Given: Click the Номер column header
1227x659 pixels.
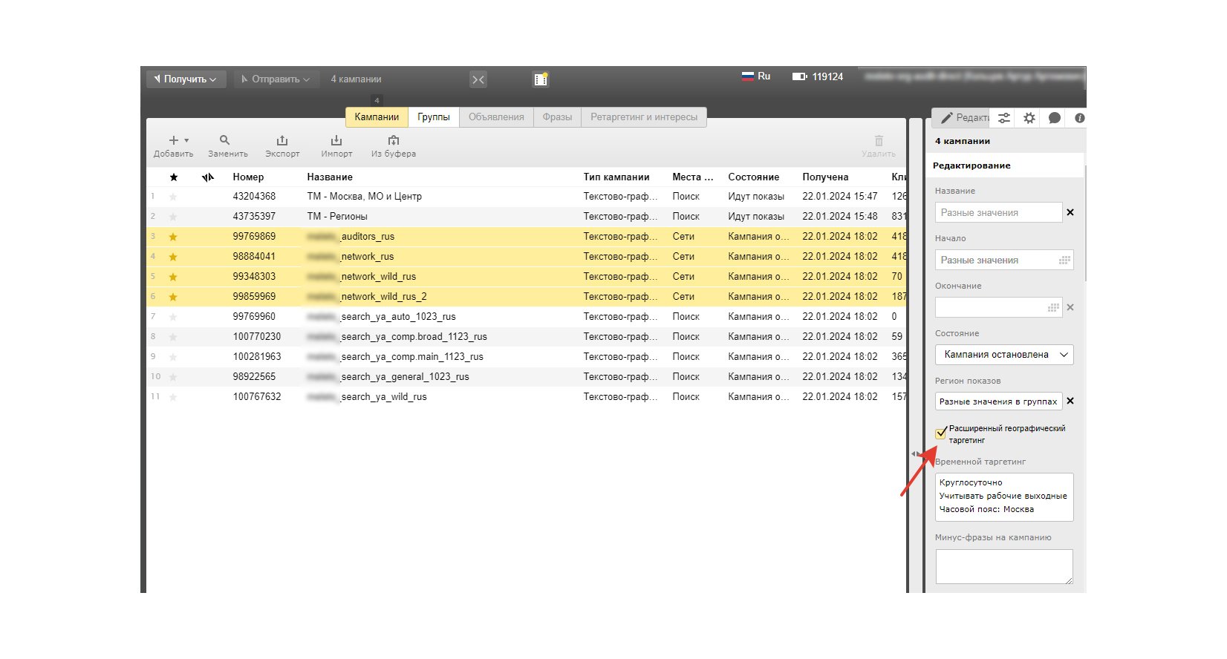Looking at the screenshot, I should point(248,177).
